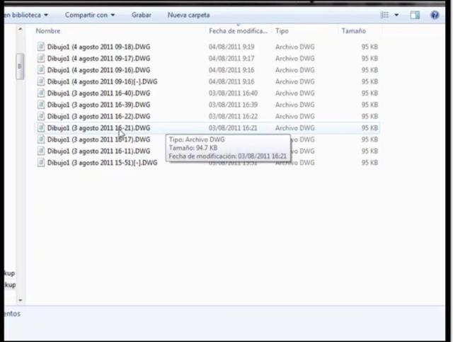Select file Dibujo1 (3 agosto 2011 16-11).DWG
This screenshot has height=342, width=453.
tap(98, 151)
